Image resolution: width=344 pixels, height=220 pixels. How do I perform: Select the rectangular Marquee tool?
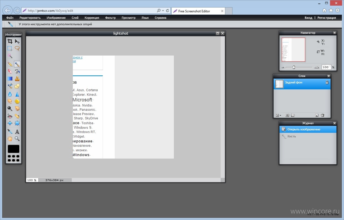(10, 49)
